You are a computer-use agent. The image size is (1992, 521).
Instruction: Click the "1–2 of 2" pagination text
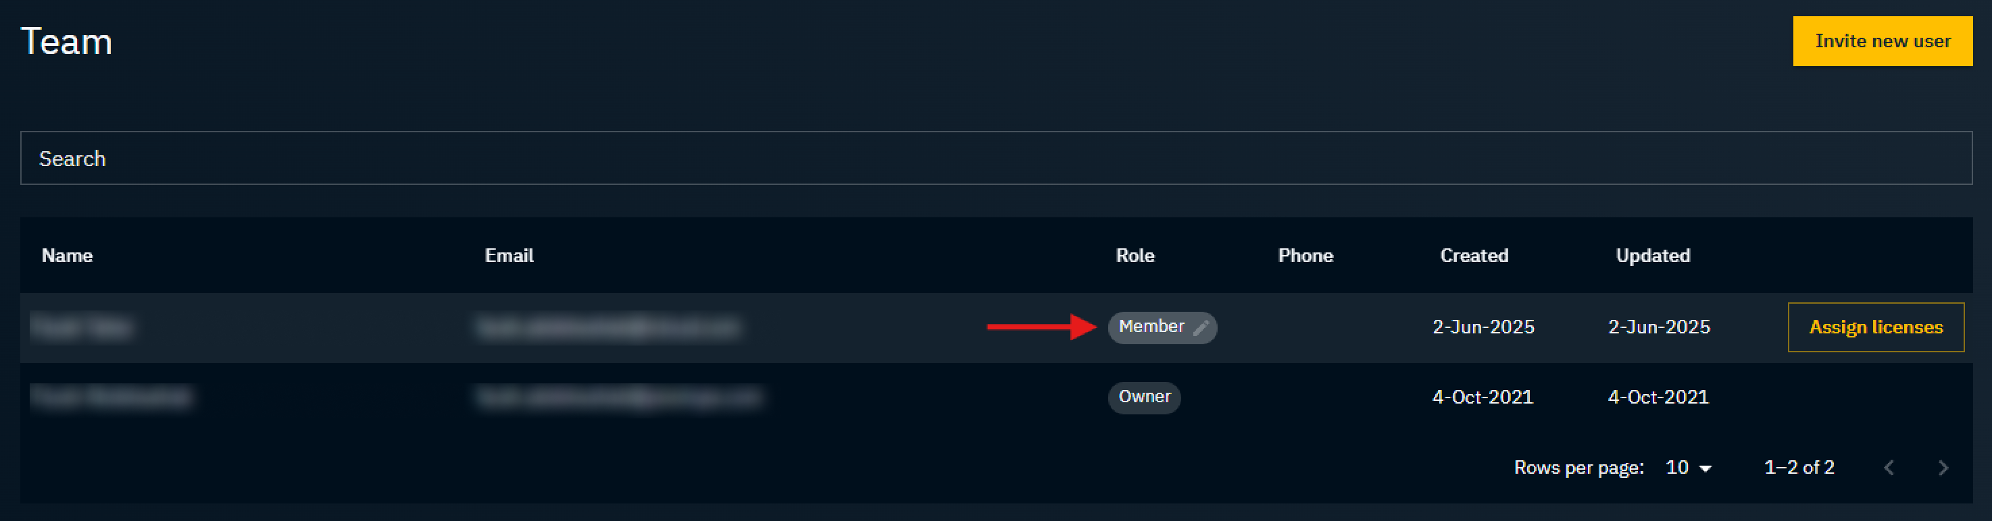point(1799,468)
